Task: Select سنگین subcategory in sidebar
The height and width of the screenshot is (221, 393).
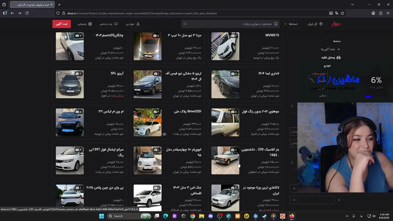Action: (322, 95)
